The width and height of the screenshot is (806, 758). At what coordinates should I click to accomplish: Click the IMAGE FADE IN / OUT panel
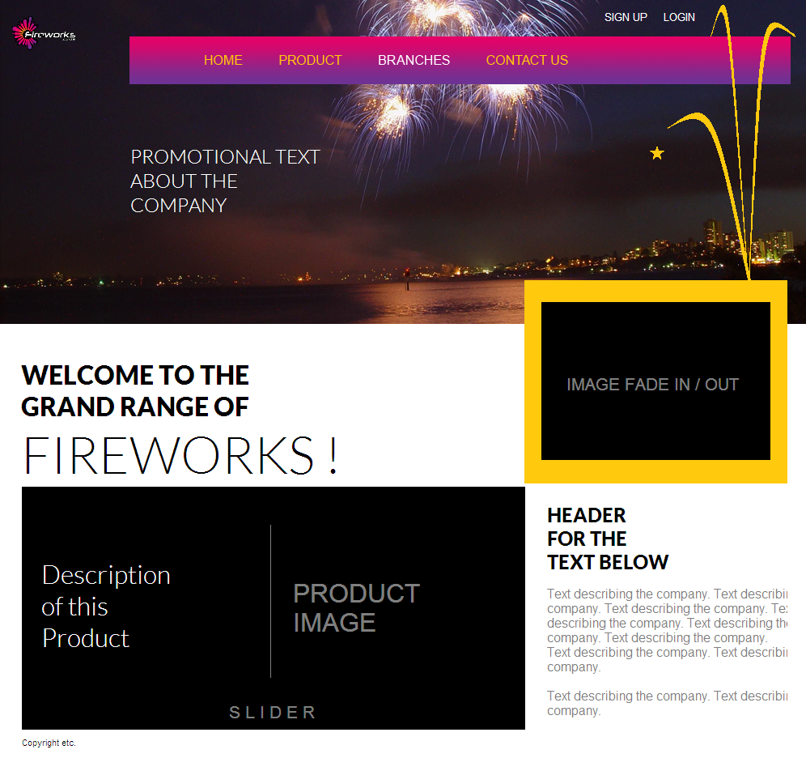653,384
